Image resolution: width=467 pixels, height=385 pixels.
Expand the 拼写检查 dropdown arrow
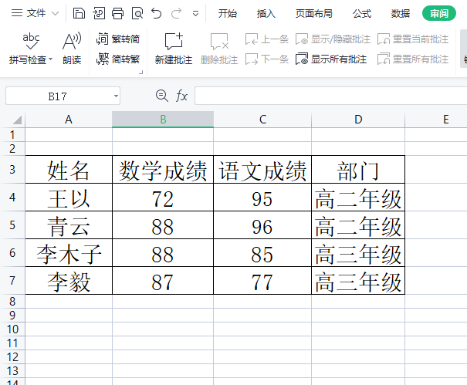pyautogui.click(x=50, y=59)
